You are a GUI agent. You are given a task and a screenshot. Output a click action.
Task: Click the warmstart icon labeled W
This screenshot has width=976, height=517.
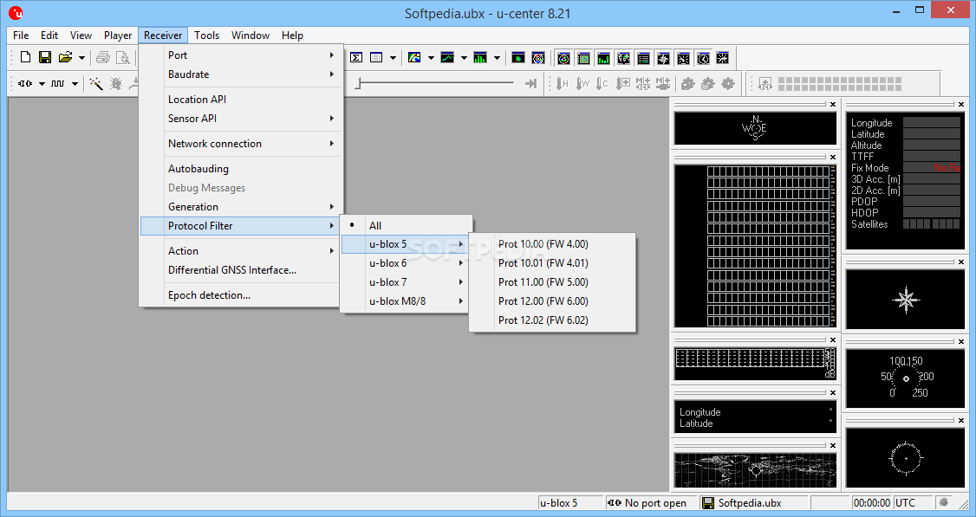[582, 83]
